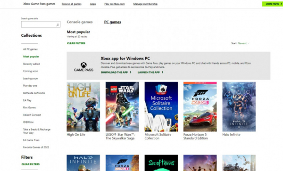
Task: Click inside the Search game title field
Action: 41,24
